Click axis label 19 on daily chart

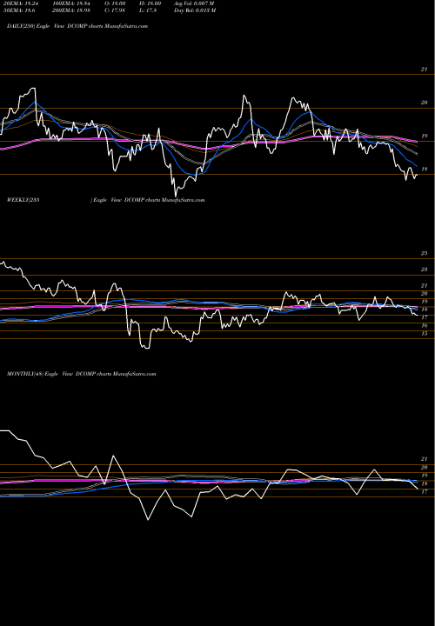(x=425, y=137)
